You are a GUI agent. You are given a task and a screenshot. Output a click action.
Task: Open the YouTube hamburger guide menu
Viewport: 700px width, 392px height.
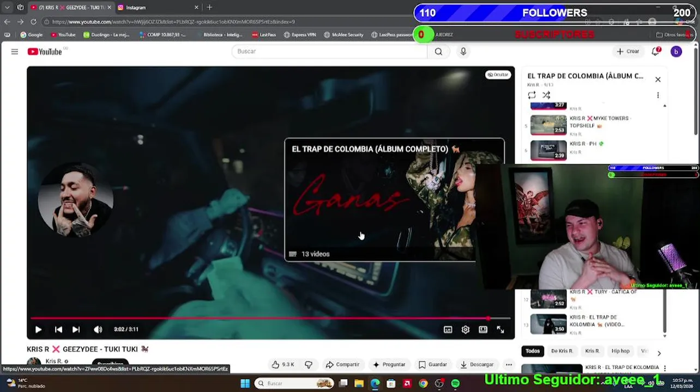click(x=15, y=52)
